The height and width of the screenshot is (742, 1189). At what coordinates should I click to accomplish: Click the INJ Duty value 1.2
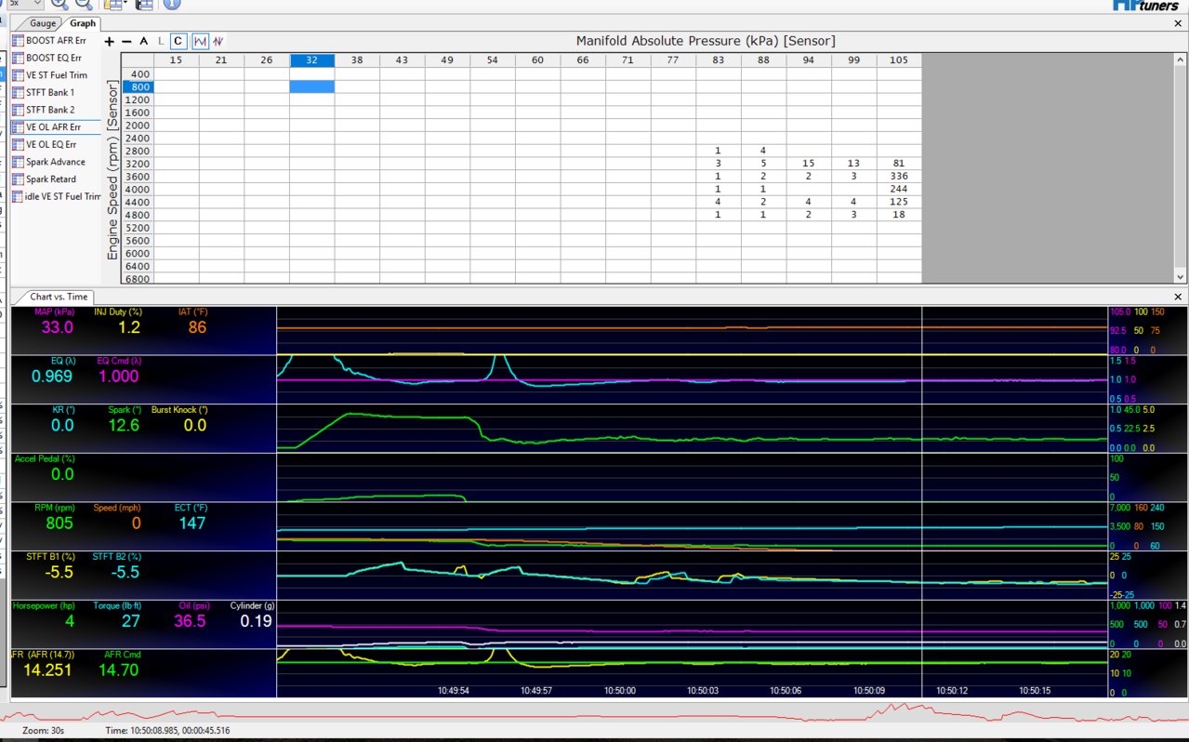(129, 327)
